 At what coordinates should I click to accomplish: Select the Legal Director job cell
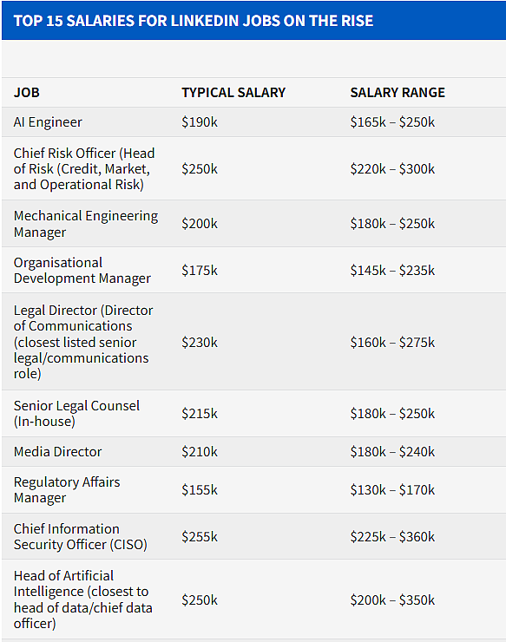pyautogui.click(x=83, y=342)
